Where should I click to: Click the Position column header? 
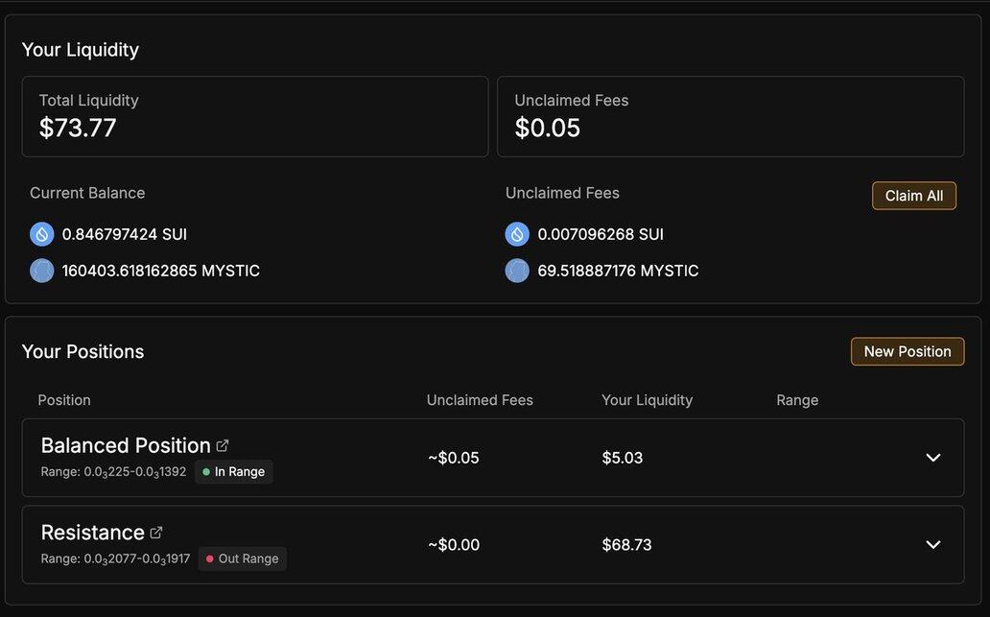(64, 400)
